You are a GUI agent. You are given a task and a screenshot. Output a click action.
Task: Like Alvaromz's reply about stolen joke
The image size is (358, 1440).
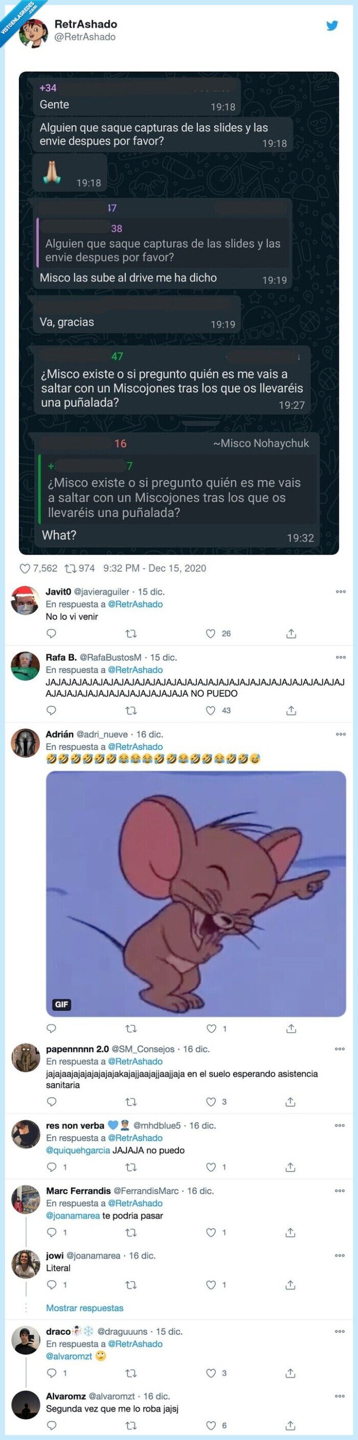click(x=211, y=1425)
